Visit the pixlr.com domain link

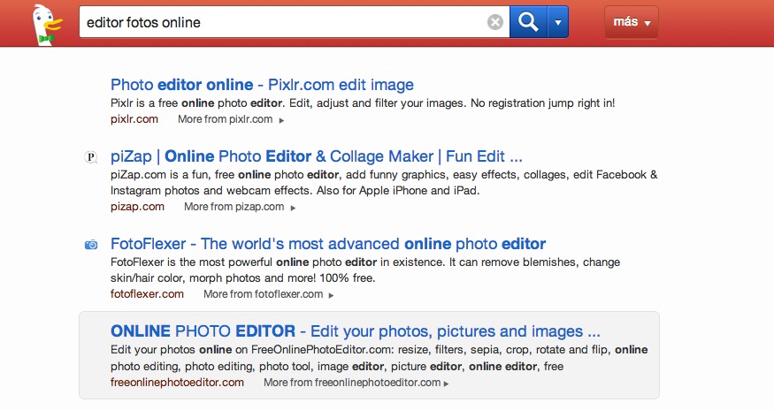tap(134, 118)
